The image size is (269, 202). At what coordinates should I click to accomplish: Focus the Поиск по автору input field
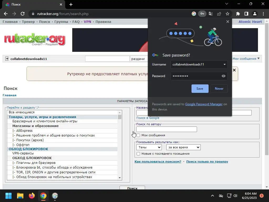pos(167,129)
